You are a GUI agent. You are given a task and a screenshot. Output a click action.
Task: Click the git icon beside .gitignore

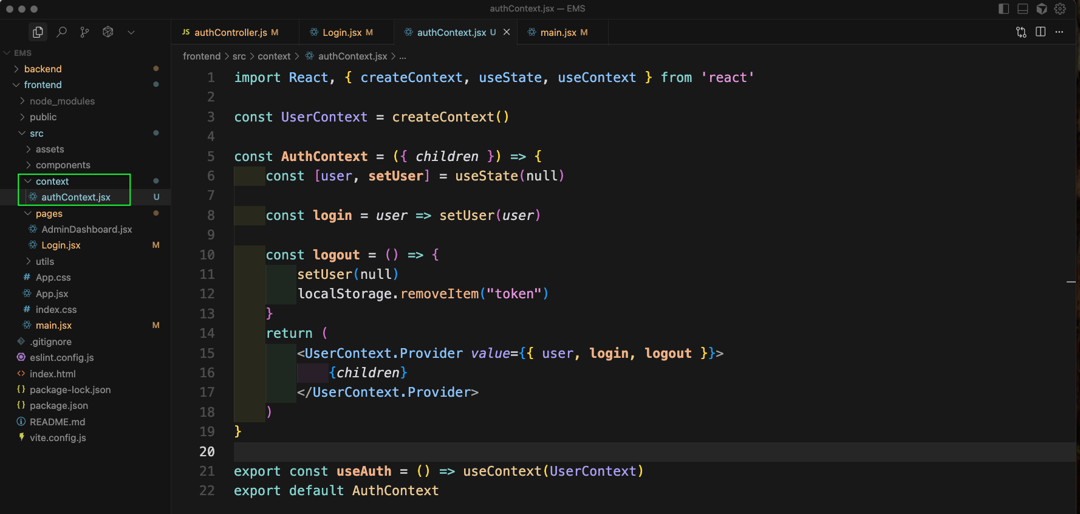[x=21, y=341]
